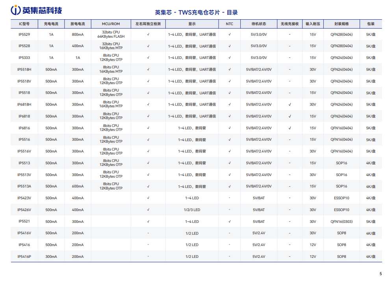Click the IP5333 model cell

point(24,58)
